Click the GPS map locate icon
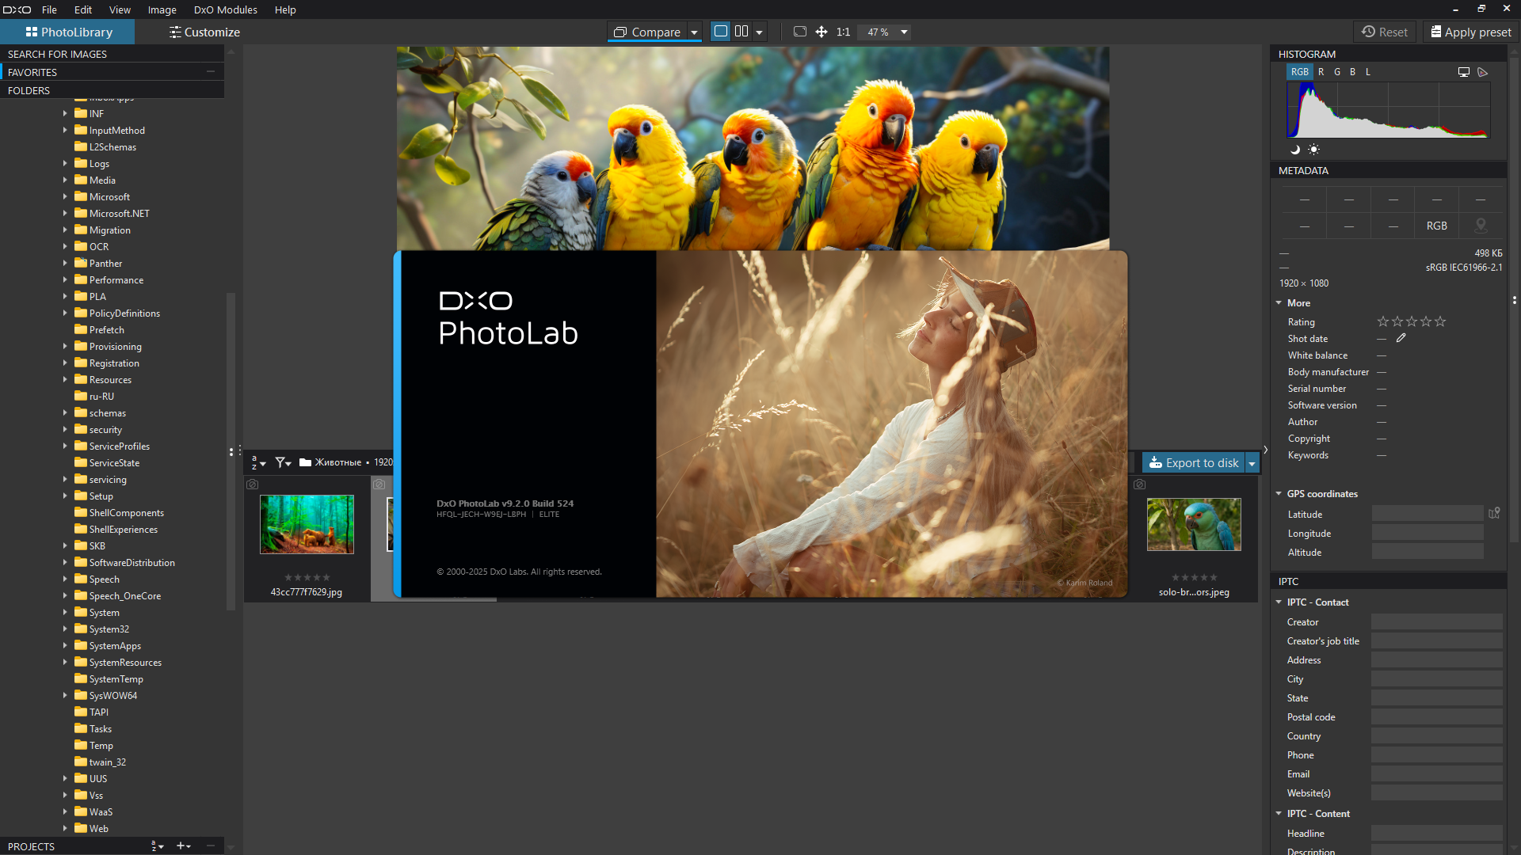This screenshot has width=1521, height=855. (1494, 514)
